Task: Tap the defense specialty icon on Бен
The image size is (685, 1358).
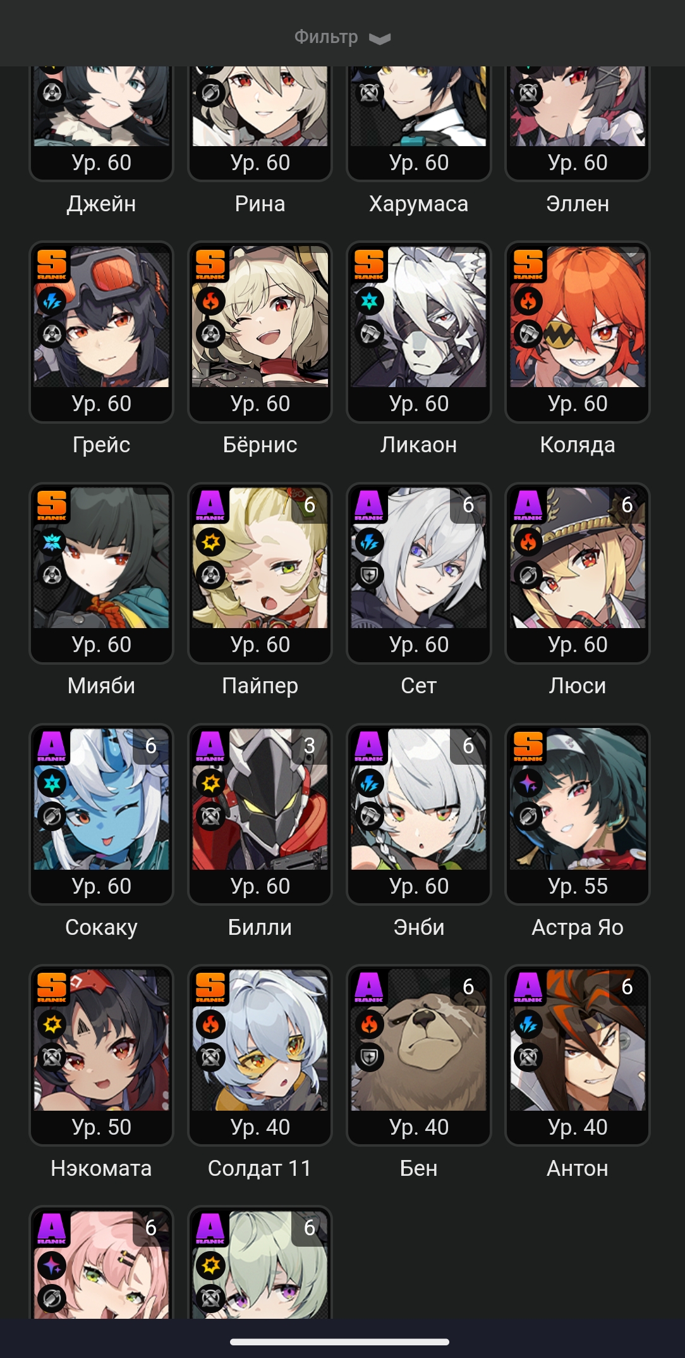Action: (370, 1057)
